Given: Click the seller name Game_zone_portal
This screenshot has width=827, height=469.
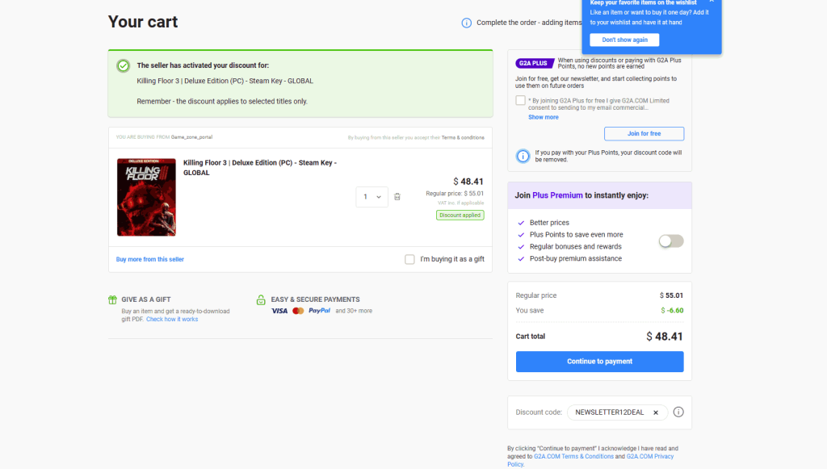Looking at the screenshot, I should [x=191, y=137].
